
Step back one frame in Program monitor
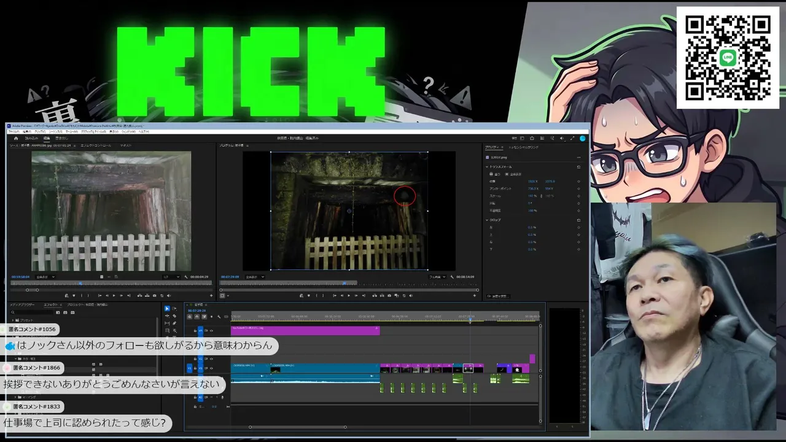tap(341, 295)
